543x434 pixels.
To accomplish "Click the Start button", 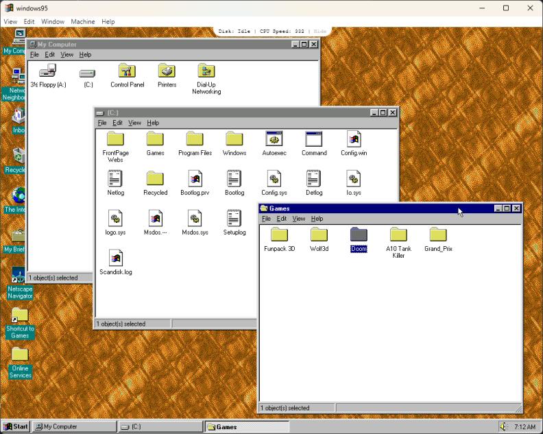I will [16, 426].
